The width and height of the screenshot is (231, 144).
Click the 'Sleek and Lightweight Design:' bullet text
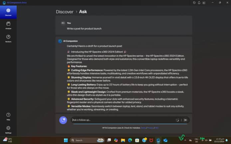click(89, 92)
